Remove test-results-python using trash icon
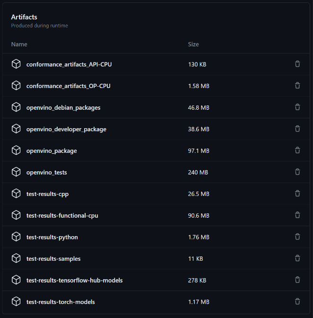 (297, 237)
